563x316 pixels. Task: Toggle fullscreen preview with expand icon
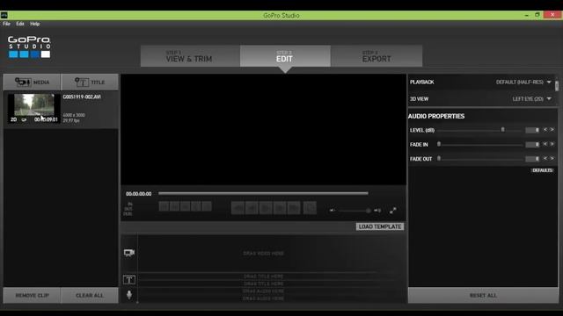click(393, 211)
